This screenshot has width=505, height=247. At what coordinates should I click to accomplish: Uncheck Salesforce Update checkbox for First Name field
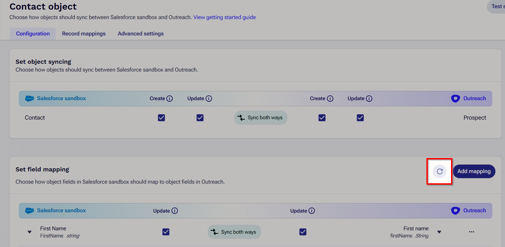pyautogui.click(x=166, y=232)
